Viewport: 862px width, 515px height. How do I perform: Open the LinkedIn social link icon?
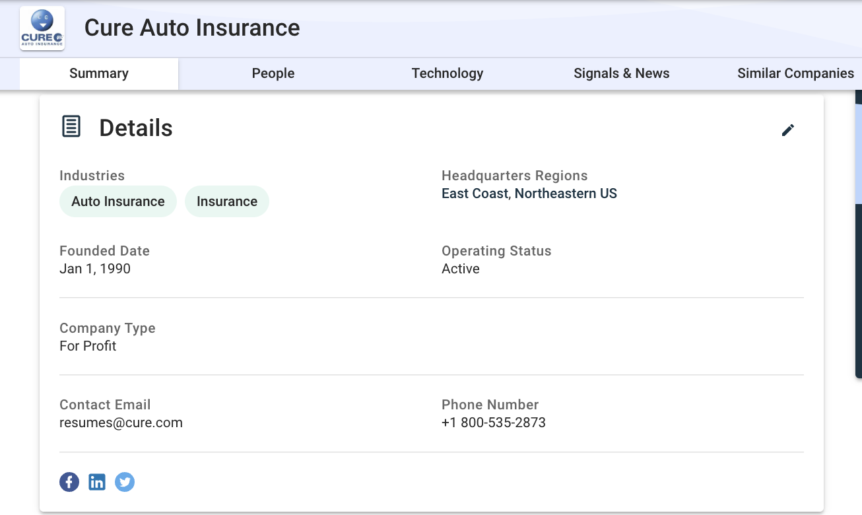click(x=97, y=482)
